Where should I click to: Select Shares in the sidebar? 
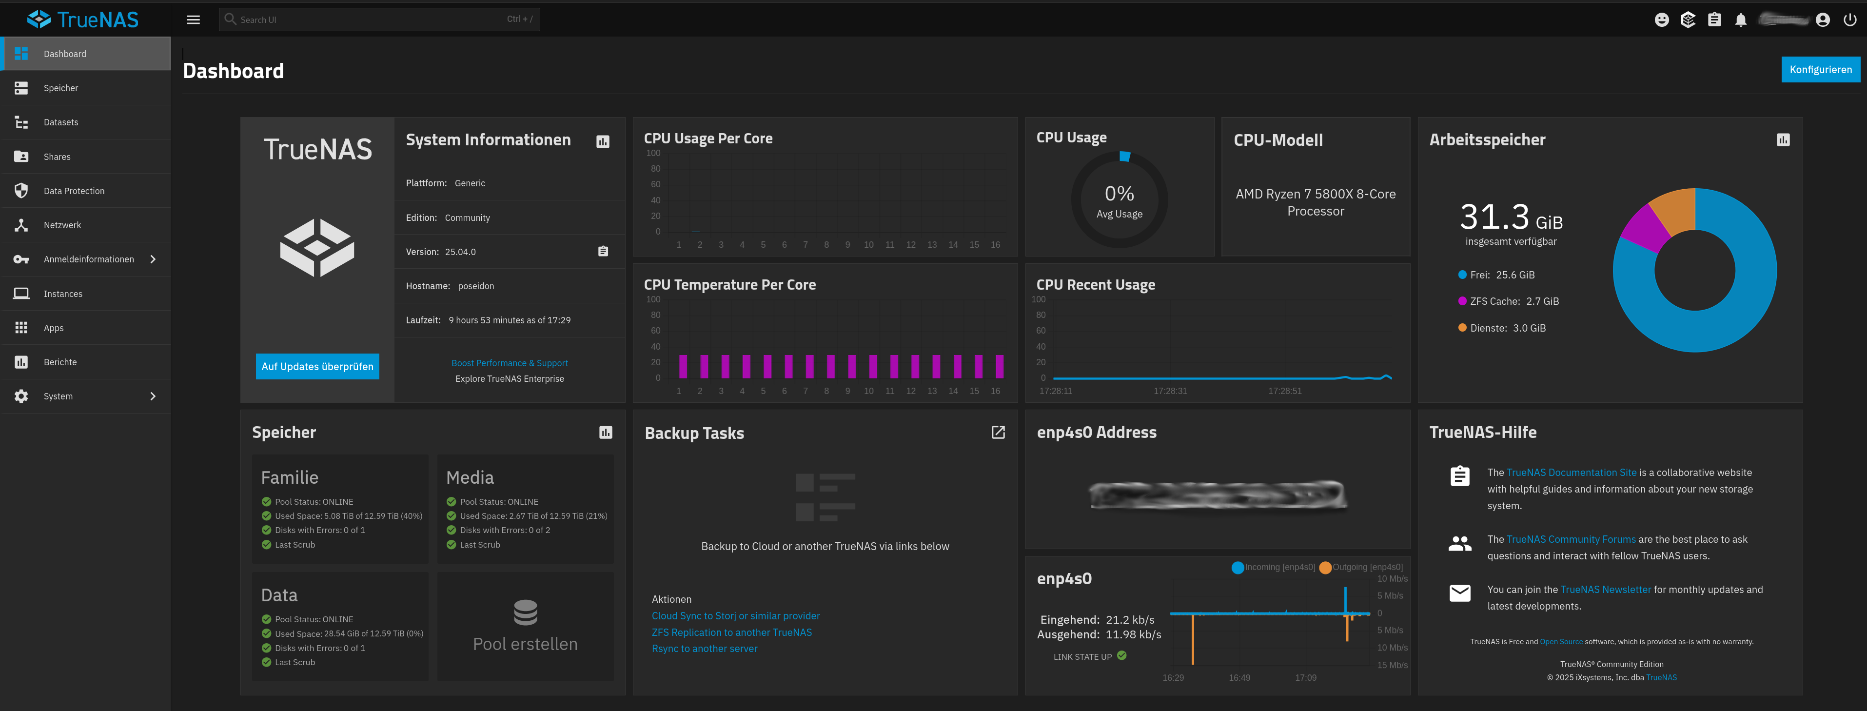coord(85,157)
